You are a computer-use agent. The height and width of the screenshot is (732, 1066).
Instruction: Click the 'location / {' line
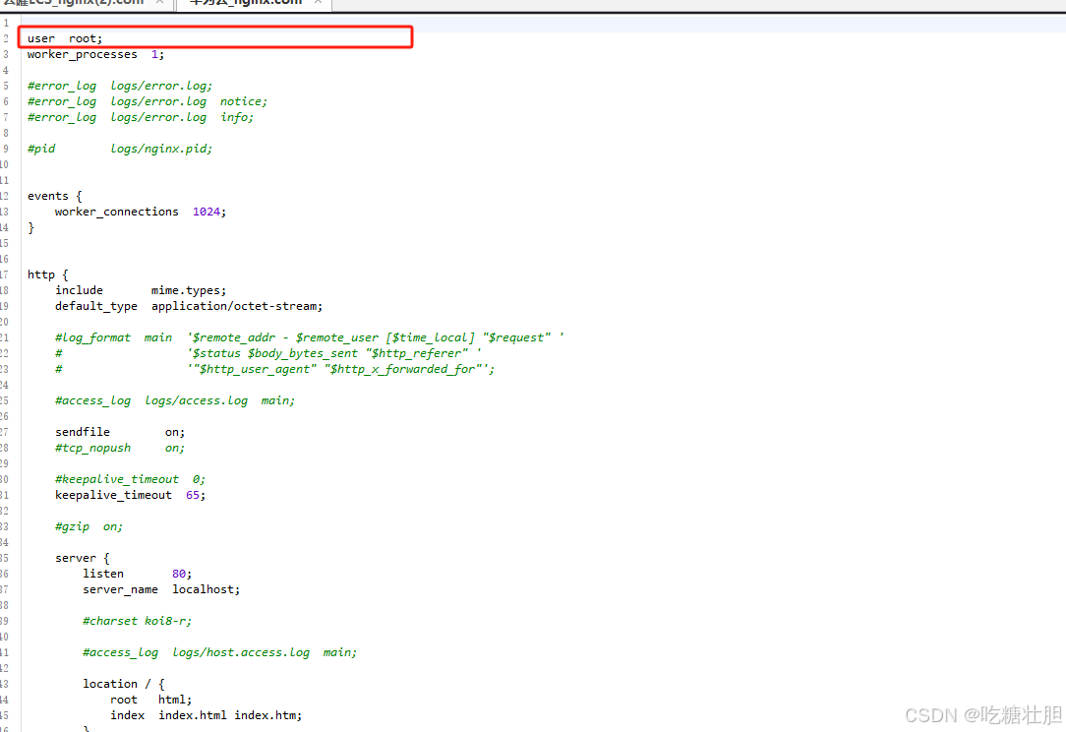coord(124,684)
